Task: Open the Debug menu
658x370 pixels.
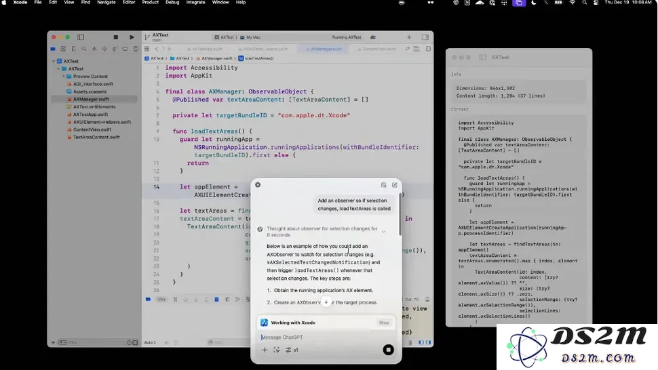Action: coord(172,3)
